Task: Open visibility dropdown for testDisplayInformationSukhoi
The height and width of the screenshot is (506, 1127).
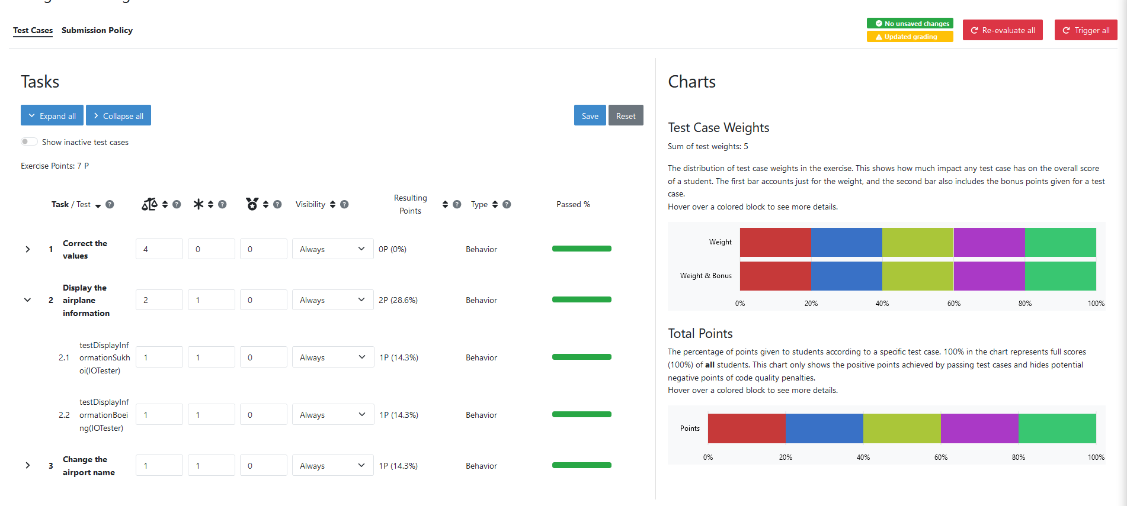Action: [332, 357]
